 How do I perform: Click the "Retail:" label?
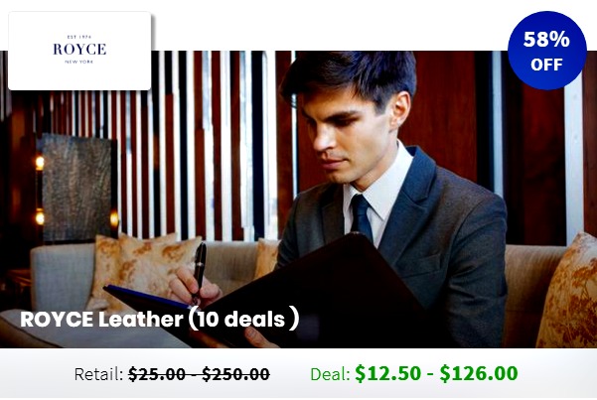pos(98,374)
